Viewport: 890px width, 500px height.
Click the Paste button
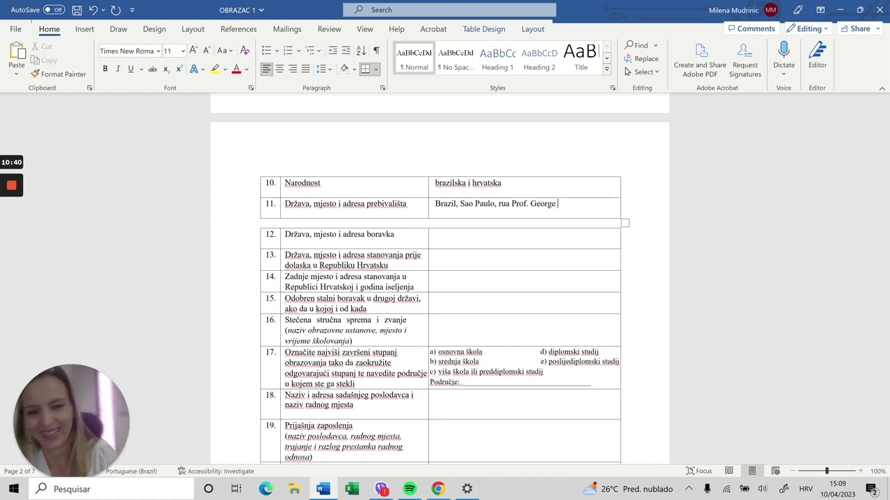[x=17, y=58]
